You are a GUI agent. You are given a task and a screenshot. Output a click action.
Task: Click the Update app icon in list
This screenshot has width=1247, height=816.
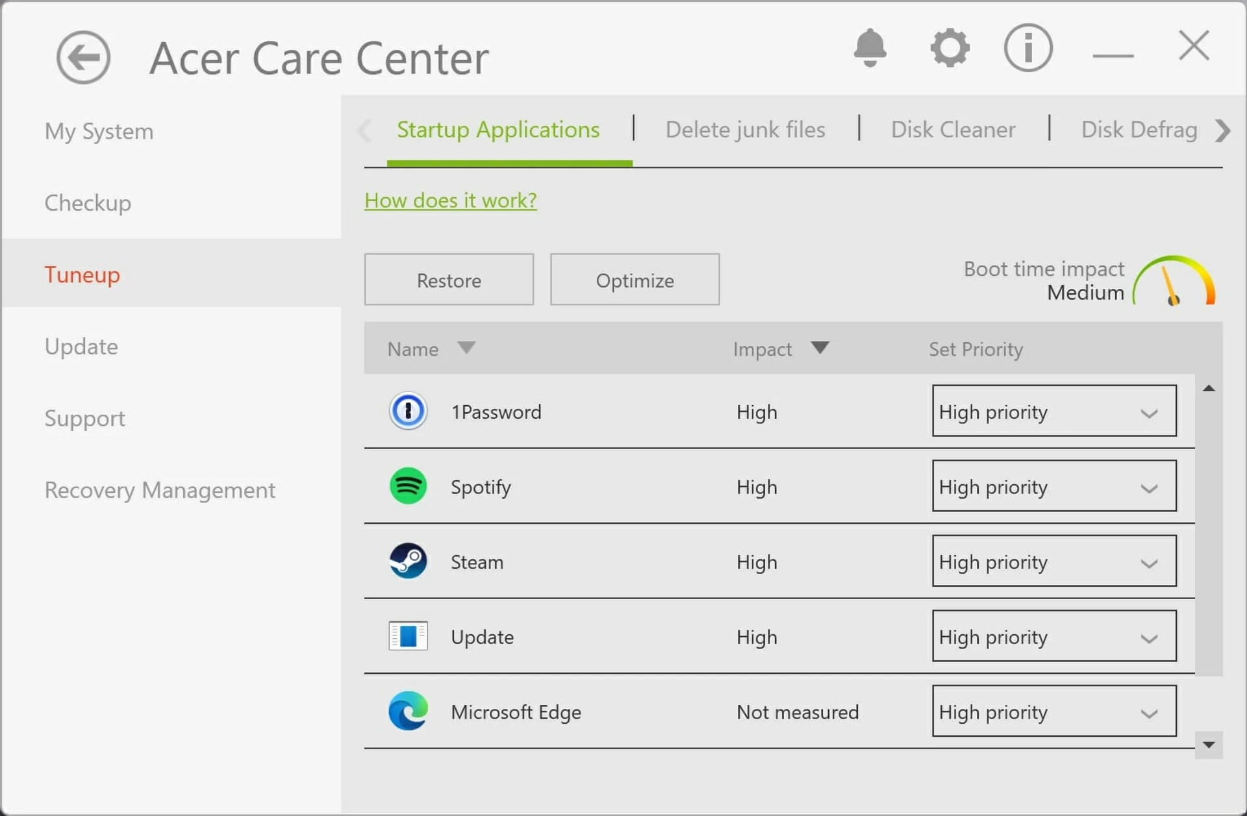(x=408, y=636)
